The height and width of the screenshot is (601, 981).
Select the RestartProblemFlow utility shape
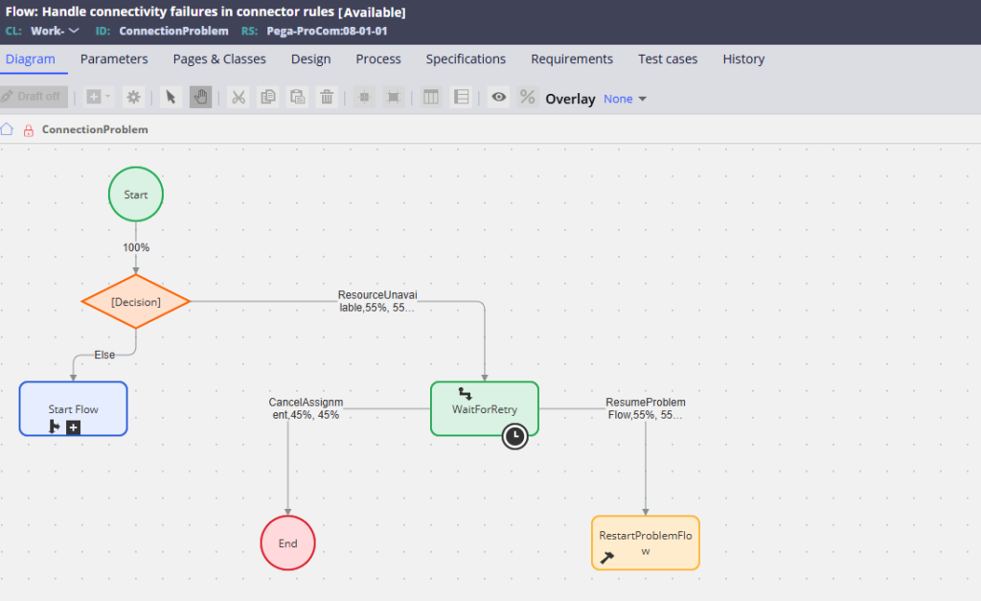(x=646, y=543)
